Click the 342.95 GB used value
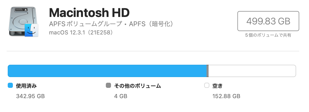309x112 pixels. pos(30,96)
